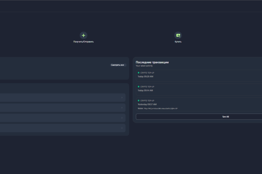Viewport: 262px width, 174px height.
Task: Click the Купить wallet icon
Action: click(178, 35)
